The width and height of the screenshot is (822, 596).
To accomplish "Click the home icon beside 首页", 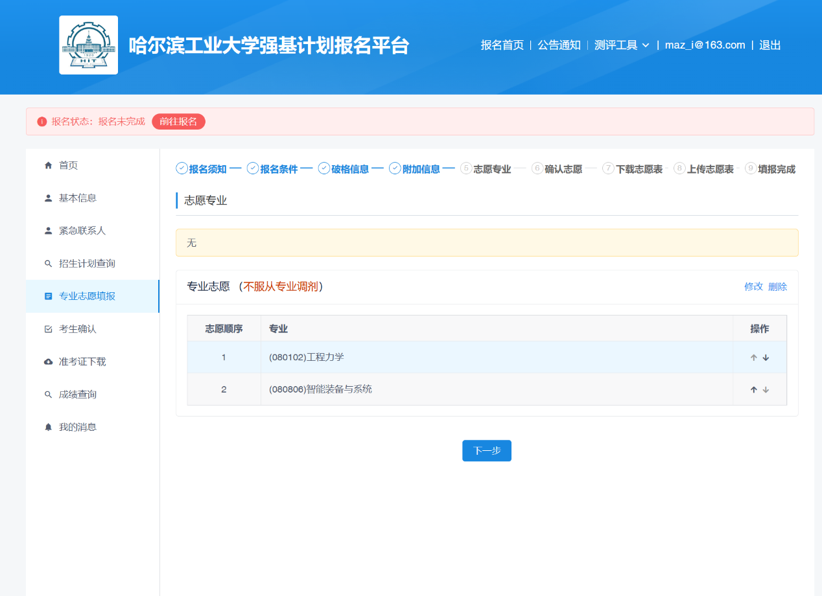I will (x=48, y=166).
